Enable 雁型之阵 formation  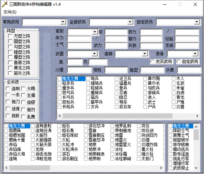pyautogui.click(x=10, y=57)
